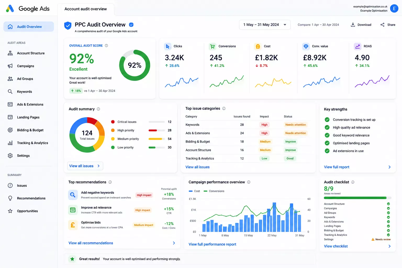Click the Google Ads logo icon
The height and width of the screenshot is (268, 402).
click(10, 9)
